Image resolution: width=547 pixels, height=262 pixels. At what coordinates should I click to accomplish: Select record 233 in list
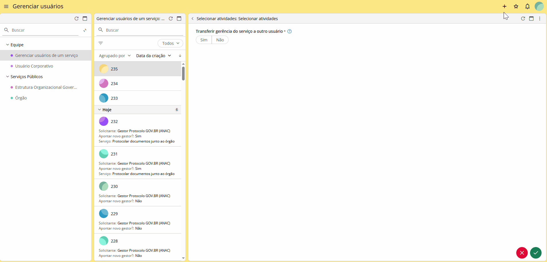(138, 98)
